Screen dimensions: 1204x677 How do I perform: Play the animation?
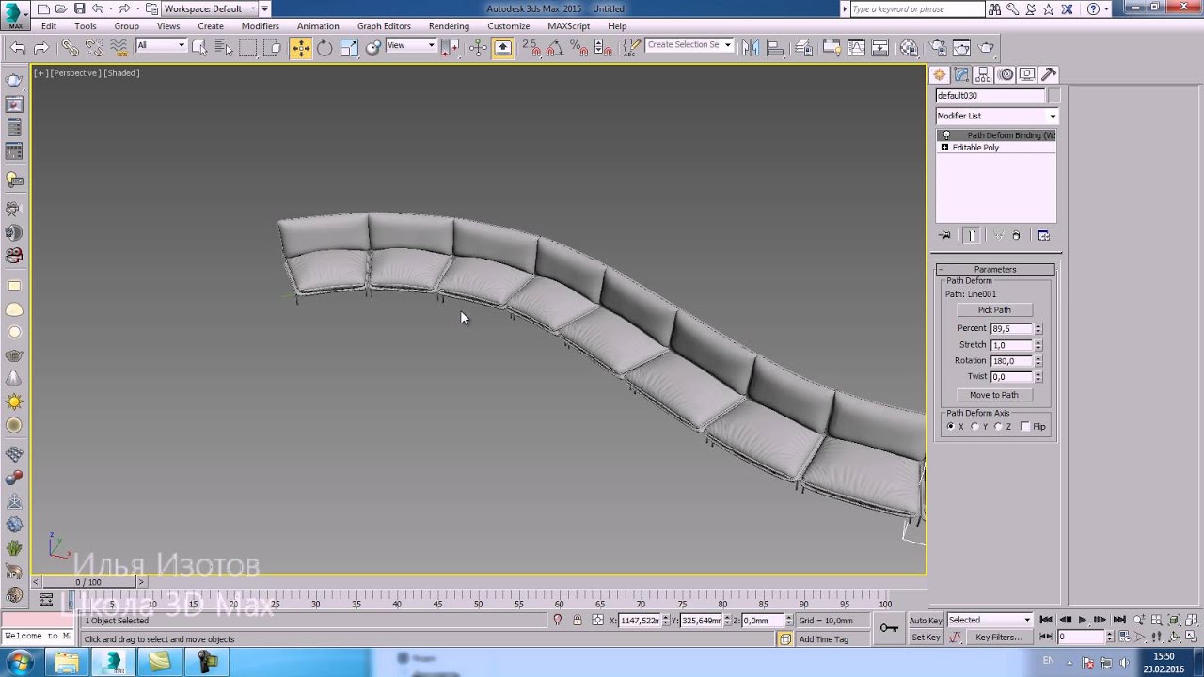click(1083, 620)
